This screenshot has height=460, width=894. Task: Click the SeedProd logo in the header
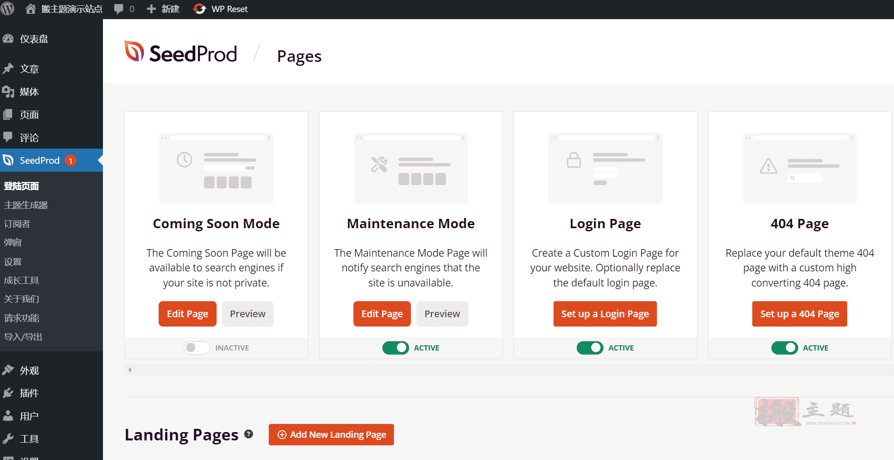pos(181,52)
